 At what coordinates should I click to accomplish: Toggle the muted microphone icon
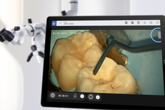point(75,96)
